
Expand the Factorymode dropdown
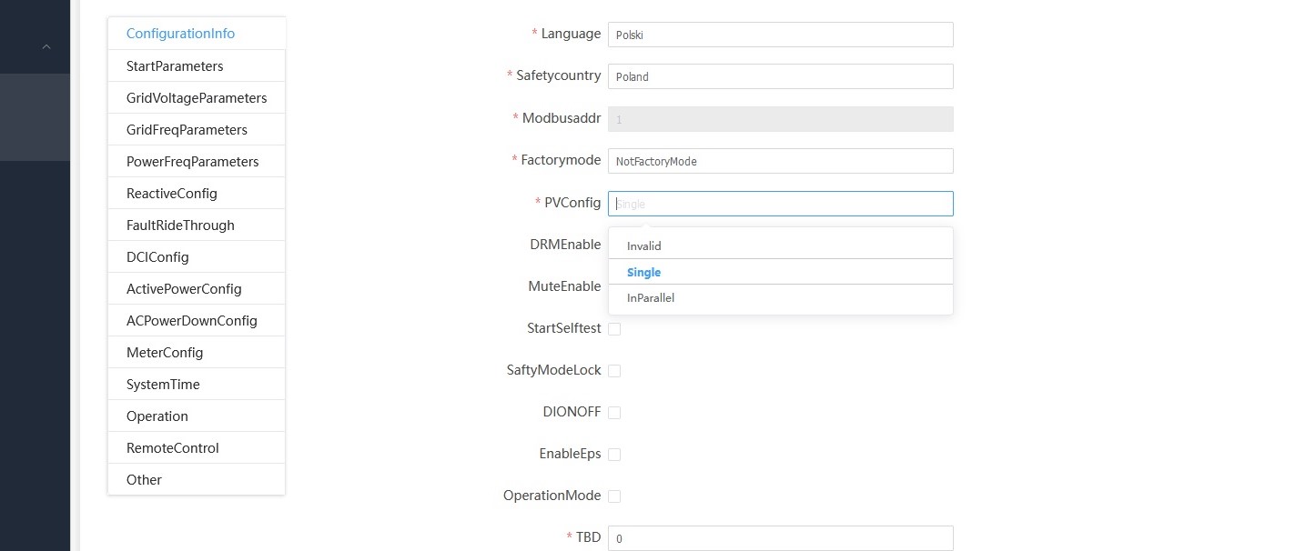coord(780,161)
